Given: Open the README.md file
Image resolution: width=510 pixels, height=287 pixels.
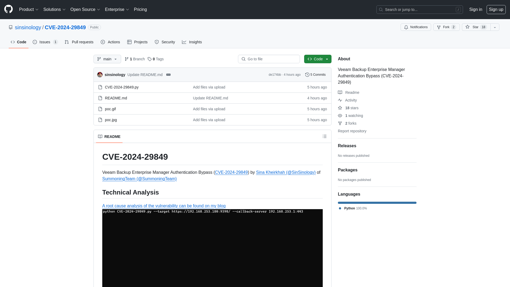Looking at the screenshot, I should tap(116, 98).
